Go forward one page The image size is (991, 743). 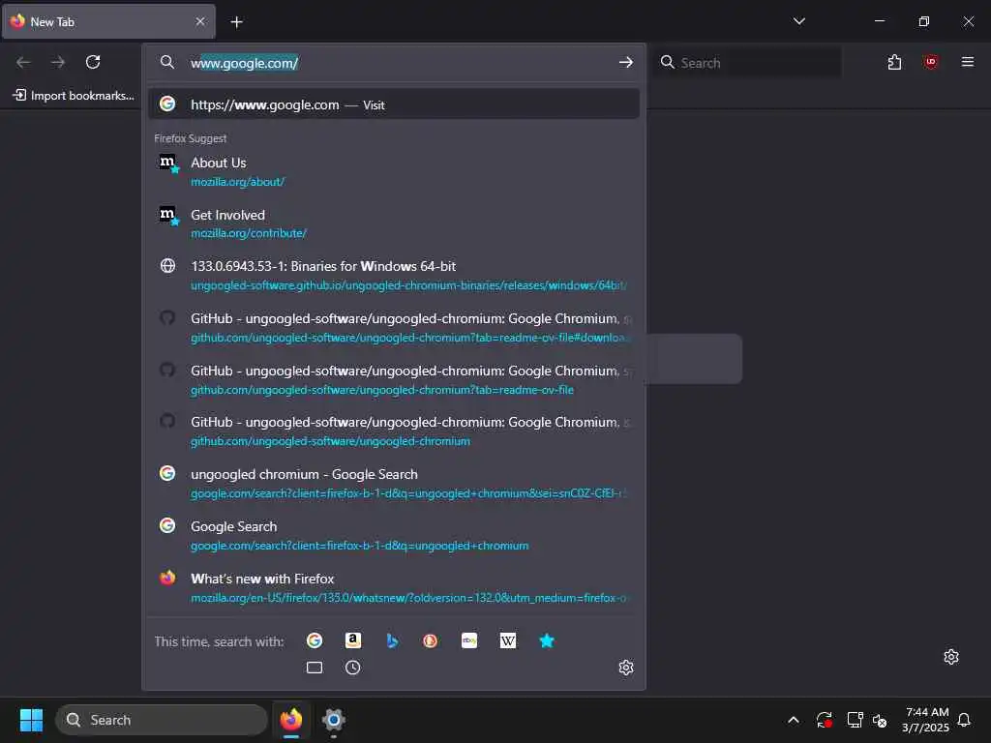click(x=58, y=62)
